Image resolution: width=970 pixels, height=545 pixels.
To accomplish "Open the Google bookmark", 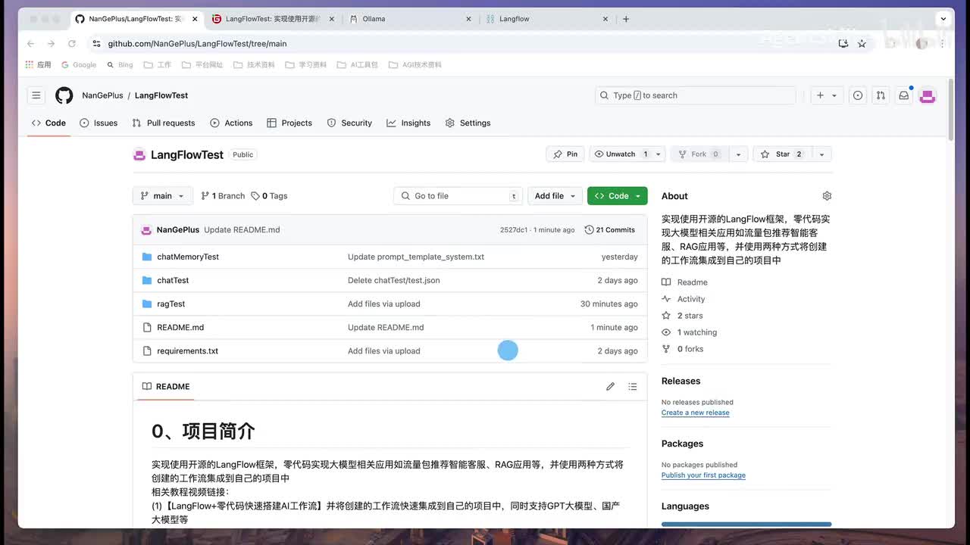I will click(x=79, y=65).
